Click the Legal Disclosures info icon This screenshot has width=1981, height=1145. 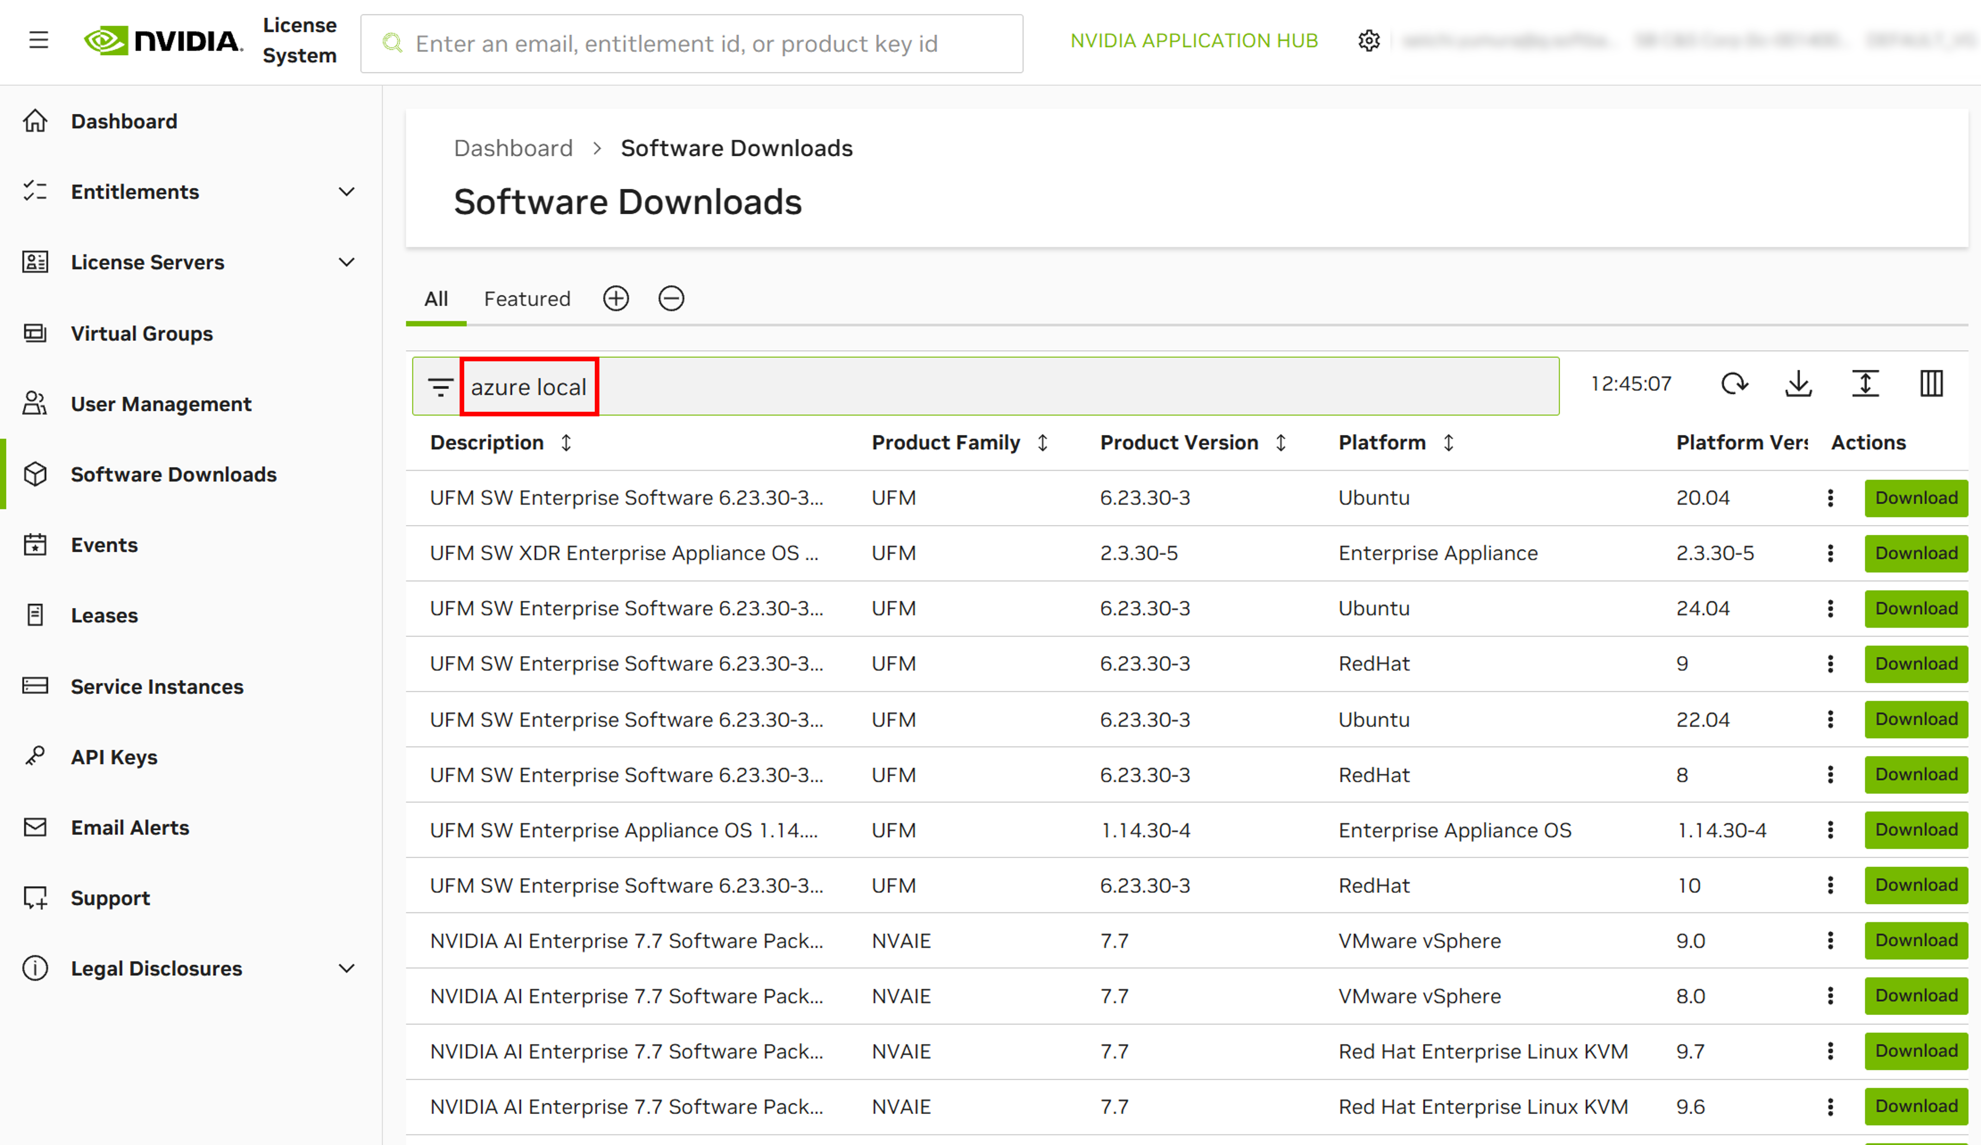point(35,968)
